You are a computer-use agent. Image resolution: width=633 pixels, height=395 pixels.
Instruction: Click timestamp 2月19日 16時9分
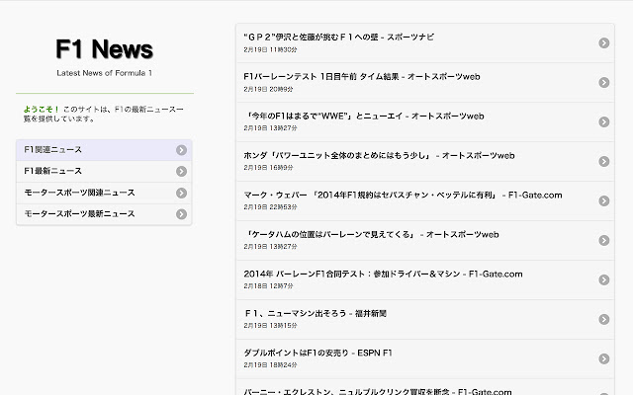click(x=268, y=167)
